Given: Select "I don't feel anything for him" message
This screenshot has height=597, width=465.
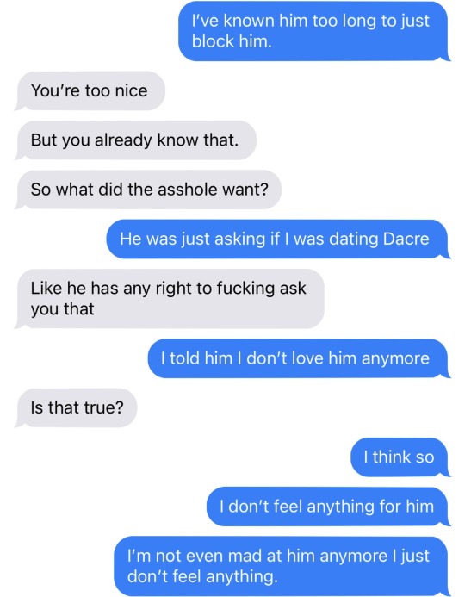Looking at the screenshot, I should point(327,507).
